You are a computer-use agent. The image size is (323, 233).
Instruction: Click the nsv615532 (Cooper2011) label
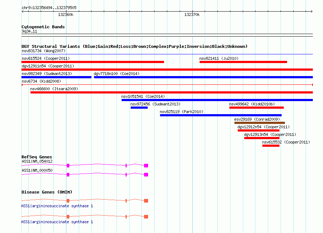[x=286, y=142]
